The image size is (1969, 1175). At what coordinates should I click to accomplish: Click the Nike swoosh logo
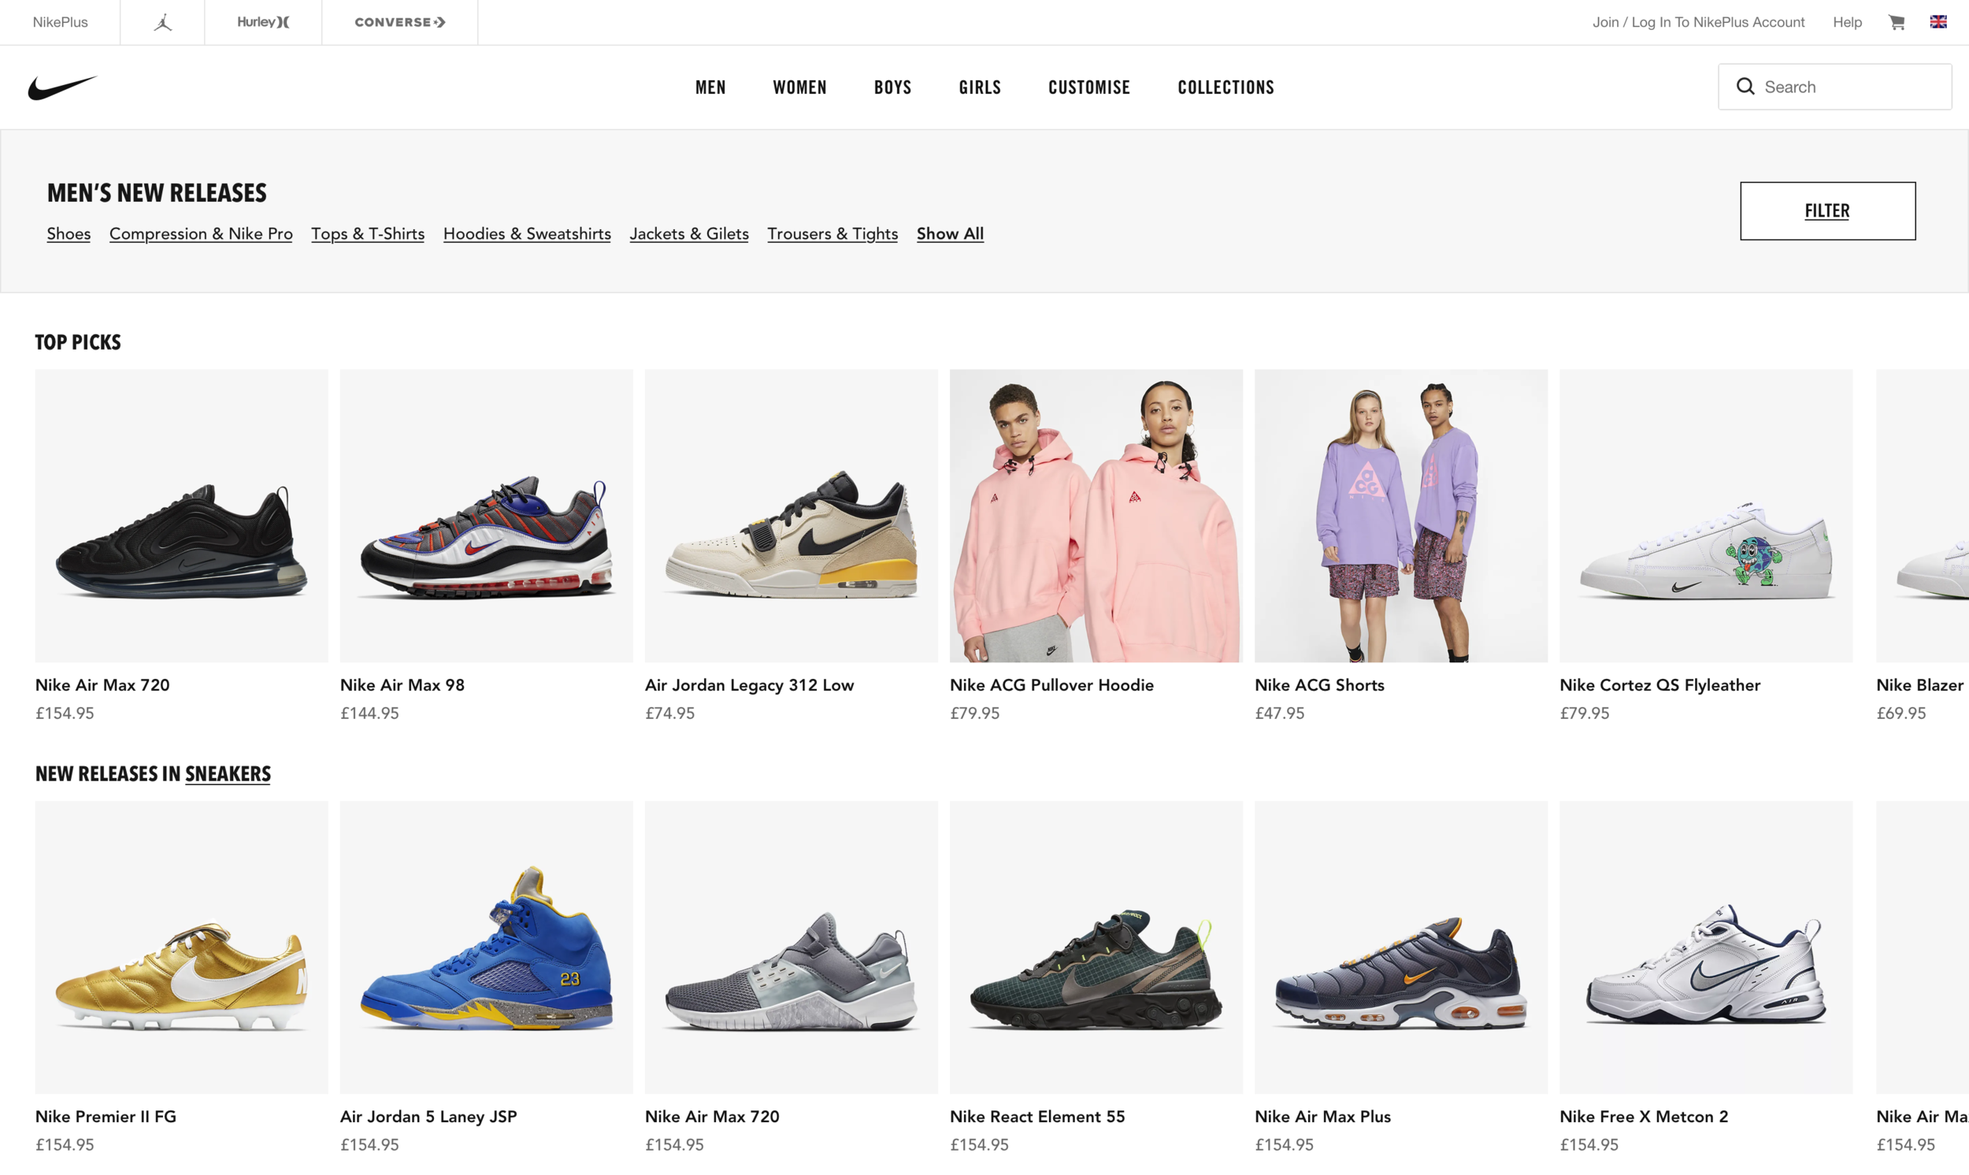point(62,87)
